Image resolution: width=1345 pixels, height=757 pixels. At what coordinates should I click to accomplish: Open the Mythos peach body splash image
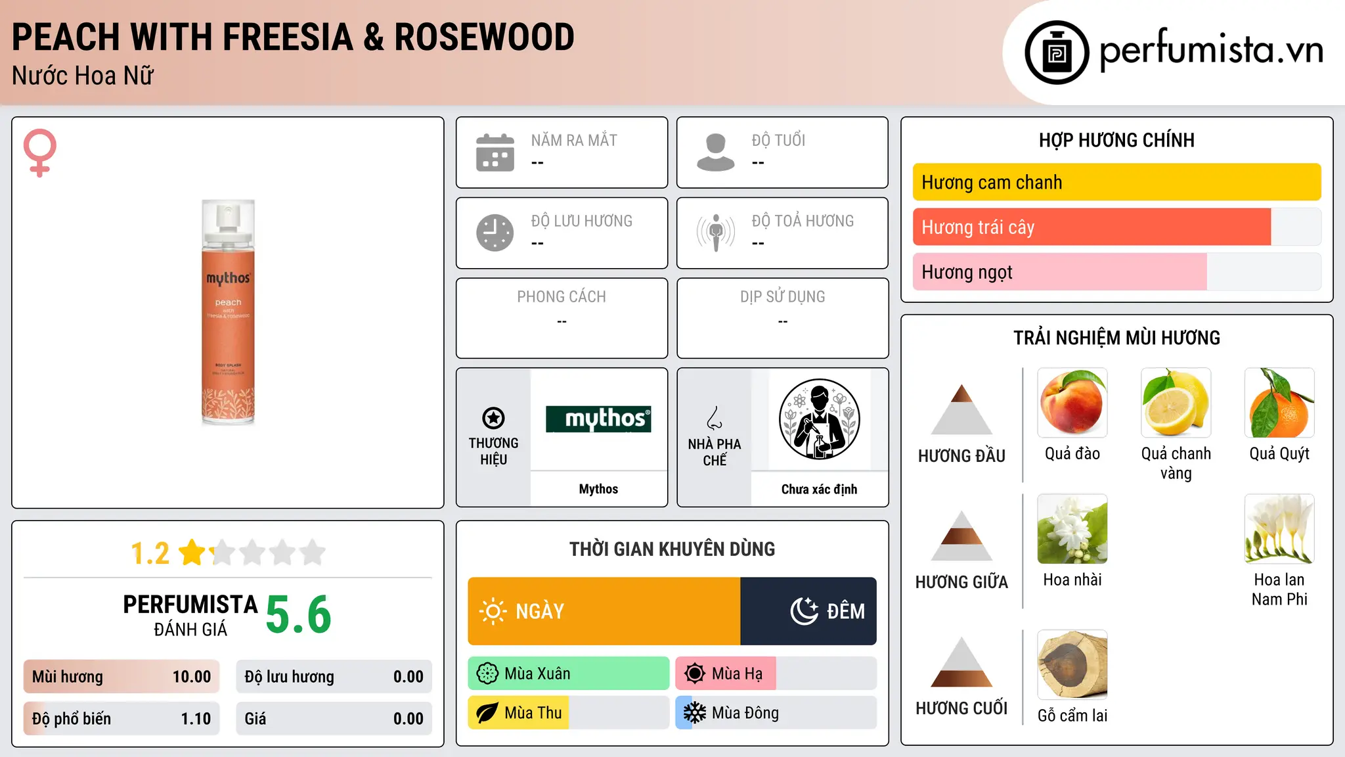pos(228,312)
